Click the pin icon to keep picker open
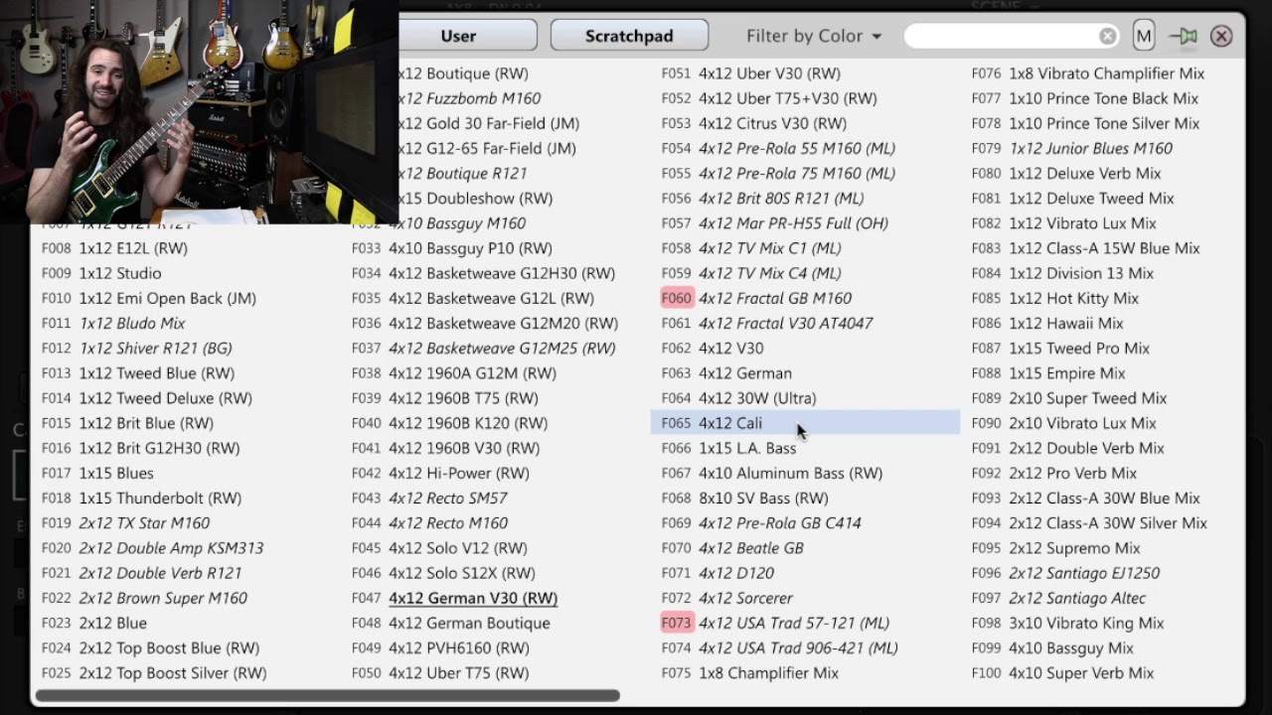Viewport: 1272px width, 715px height. pyautogui.click(x=1183, y=37)
